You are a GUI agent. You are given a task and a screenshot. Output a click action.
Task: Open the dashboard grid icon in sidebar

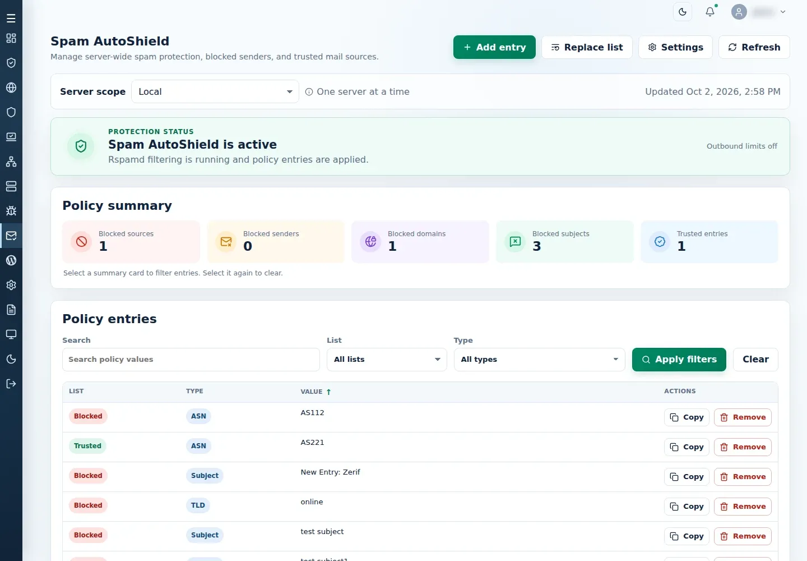11,38
